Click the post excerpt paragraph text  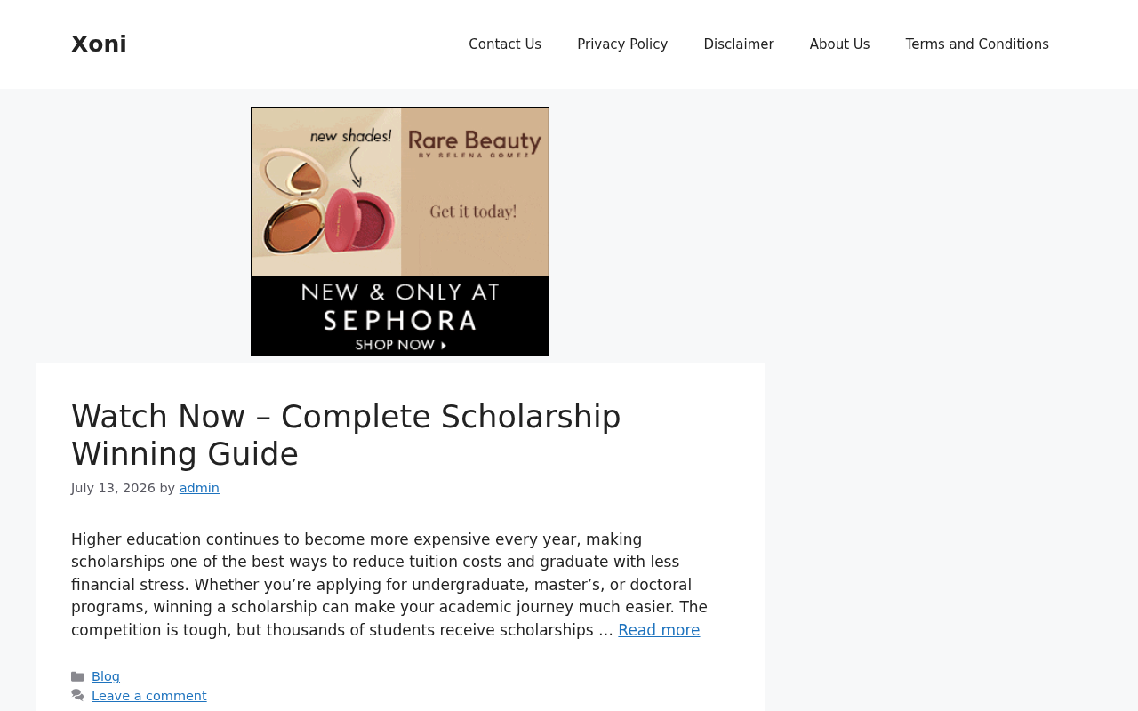click(391, 585)
